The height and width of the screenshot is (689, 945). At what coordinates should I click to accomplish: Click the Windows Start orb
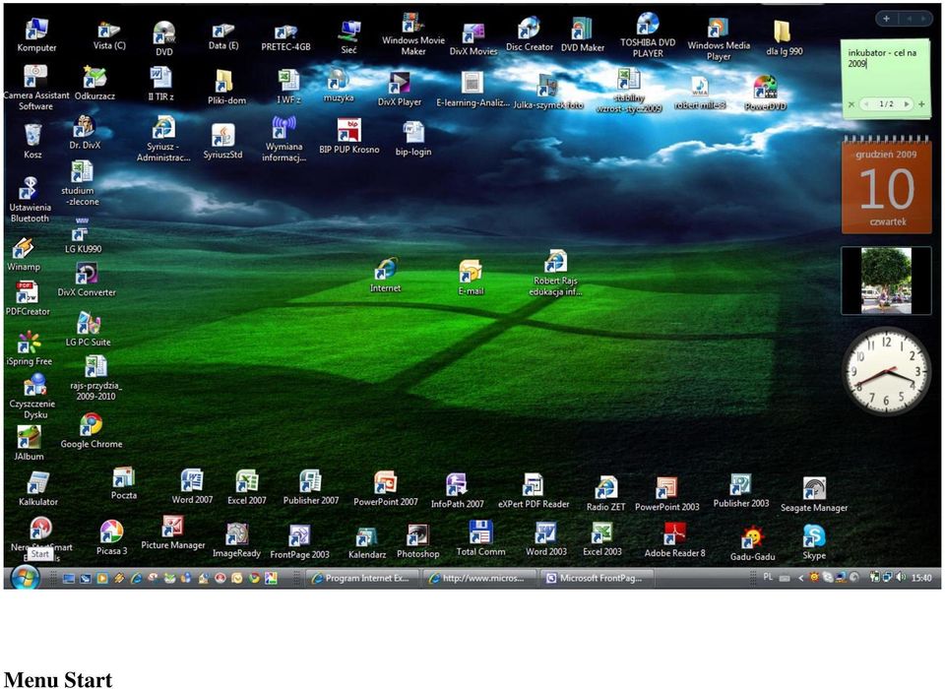(x=25, y=578)
